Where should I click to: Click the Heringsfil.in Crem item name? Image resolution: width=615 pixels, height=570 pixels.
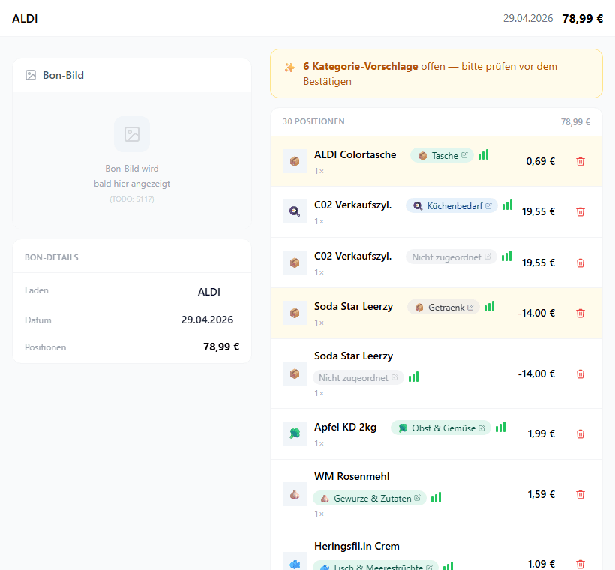pos(356,547)
